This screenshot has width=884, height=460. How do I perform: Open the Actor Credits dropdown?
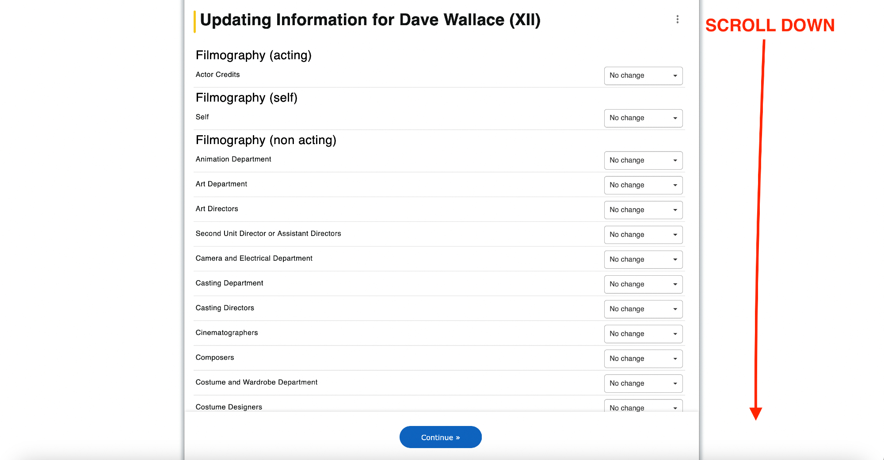643,76
